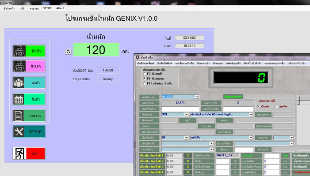Screen dimensions: 310x176
Task: Click the white field beside 10271's lower row
Action: click(180, 109)
